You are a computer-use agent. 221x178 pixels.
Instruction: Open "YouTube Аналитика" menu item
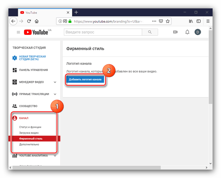pyautogui.click(x=33, y=156)
